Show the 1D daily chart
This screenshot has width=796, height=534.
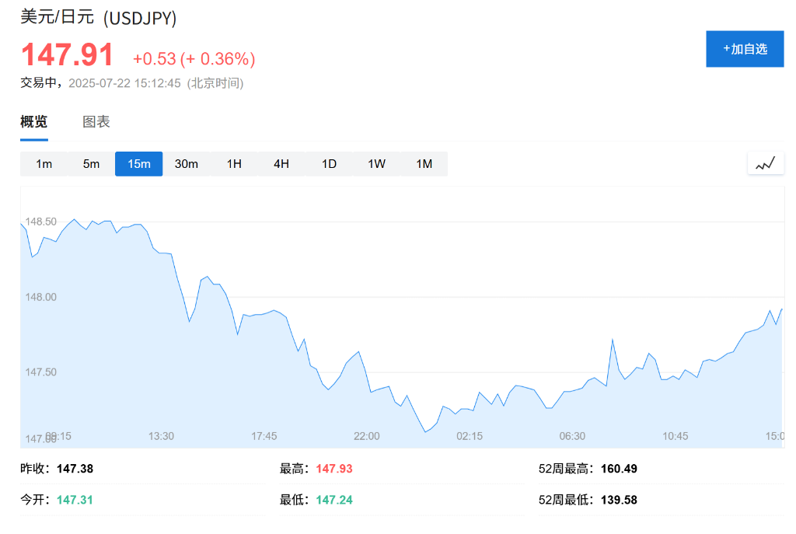[x=329, y=164]
